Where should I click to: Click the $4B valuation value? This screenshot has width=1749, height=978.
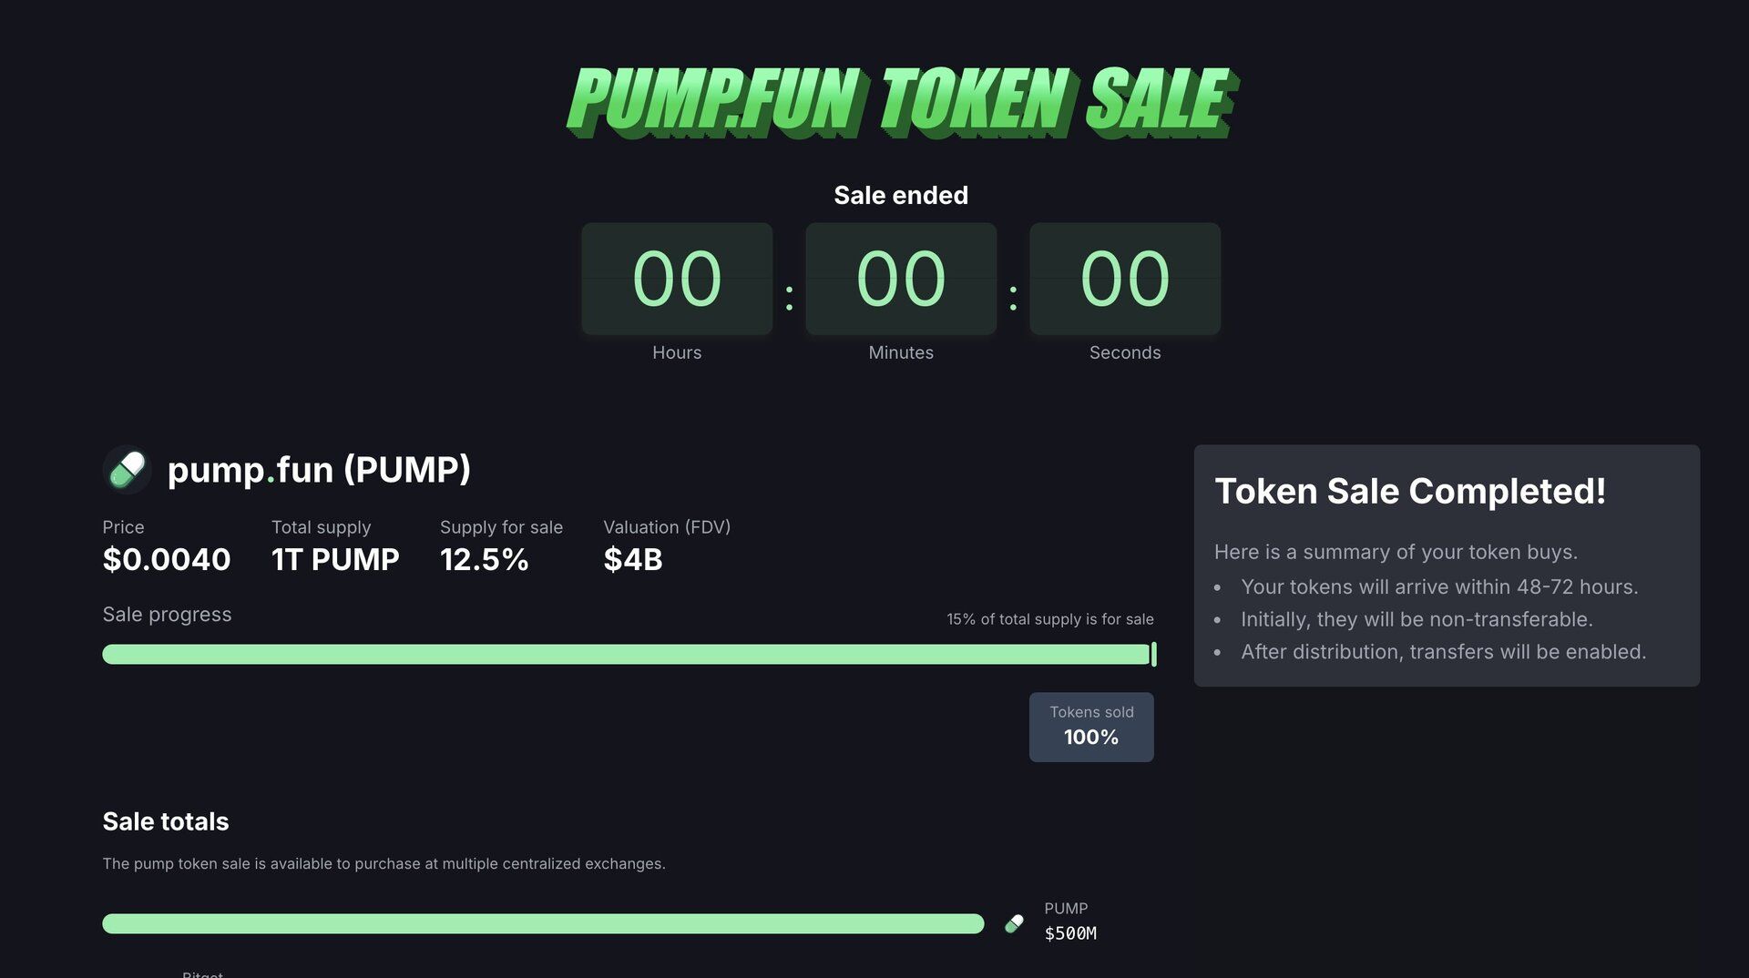[x=633, y=559]
